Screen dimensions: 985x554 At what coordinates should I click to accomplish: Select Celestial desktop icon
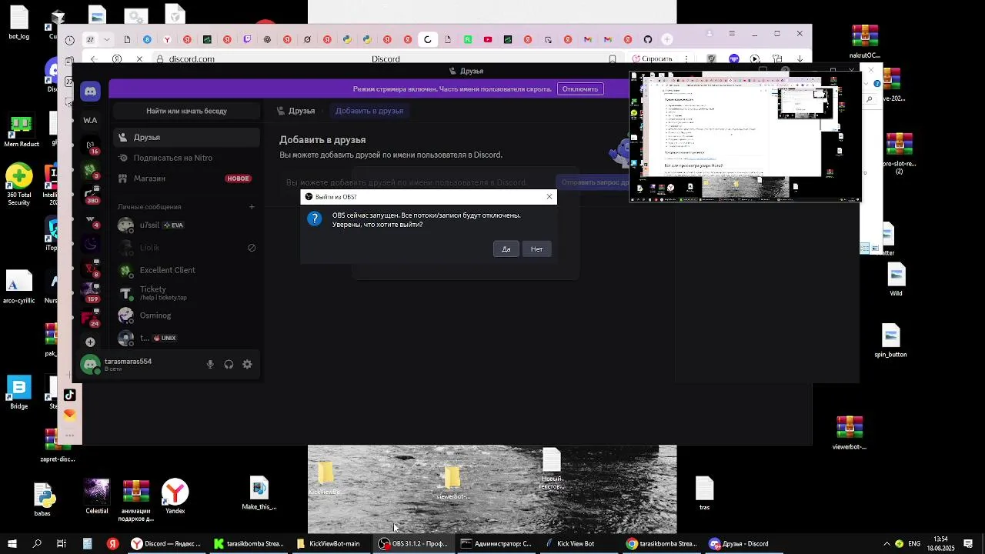97,496
